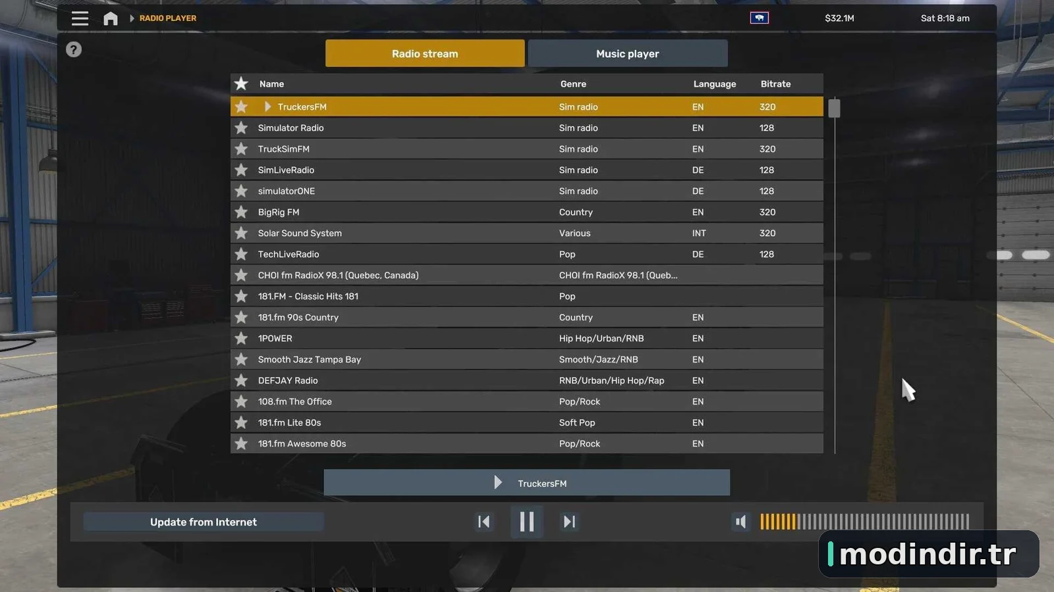Click the Sat 8:18 am clock
1054x592 pixels.
pos(945,18)
